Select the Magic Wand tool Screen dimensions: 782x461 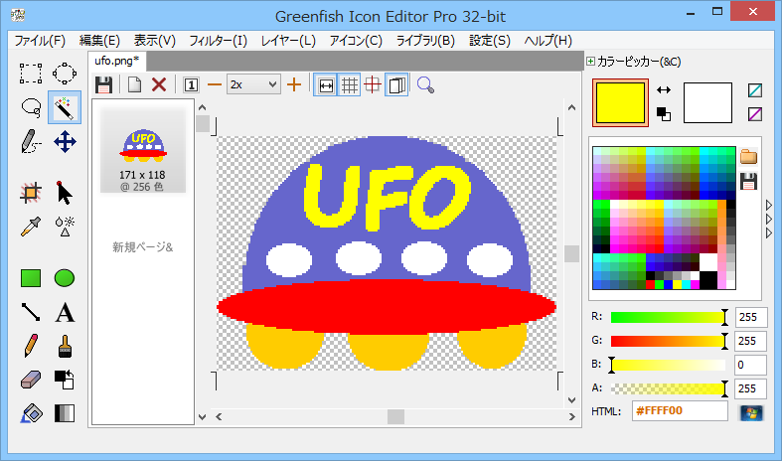click(65, 107)
